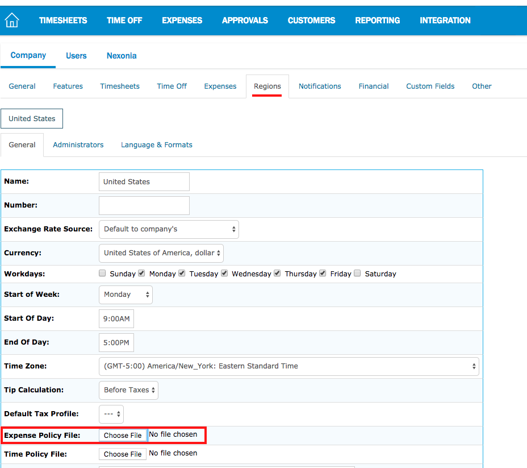Open the Time Zone dropdown
Viewport: 527px width, 468px height.
tap(289, 366)
